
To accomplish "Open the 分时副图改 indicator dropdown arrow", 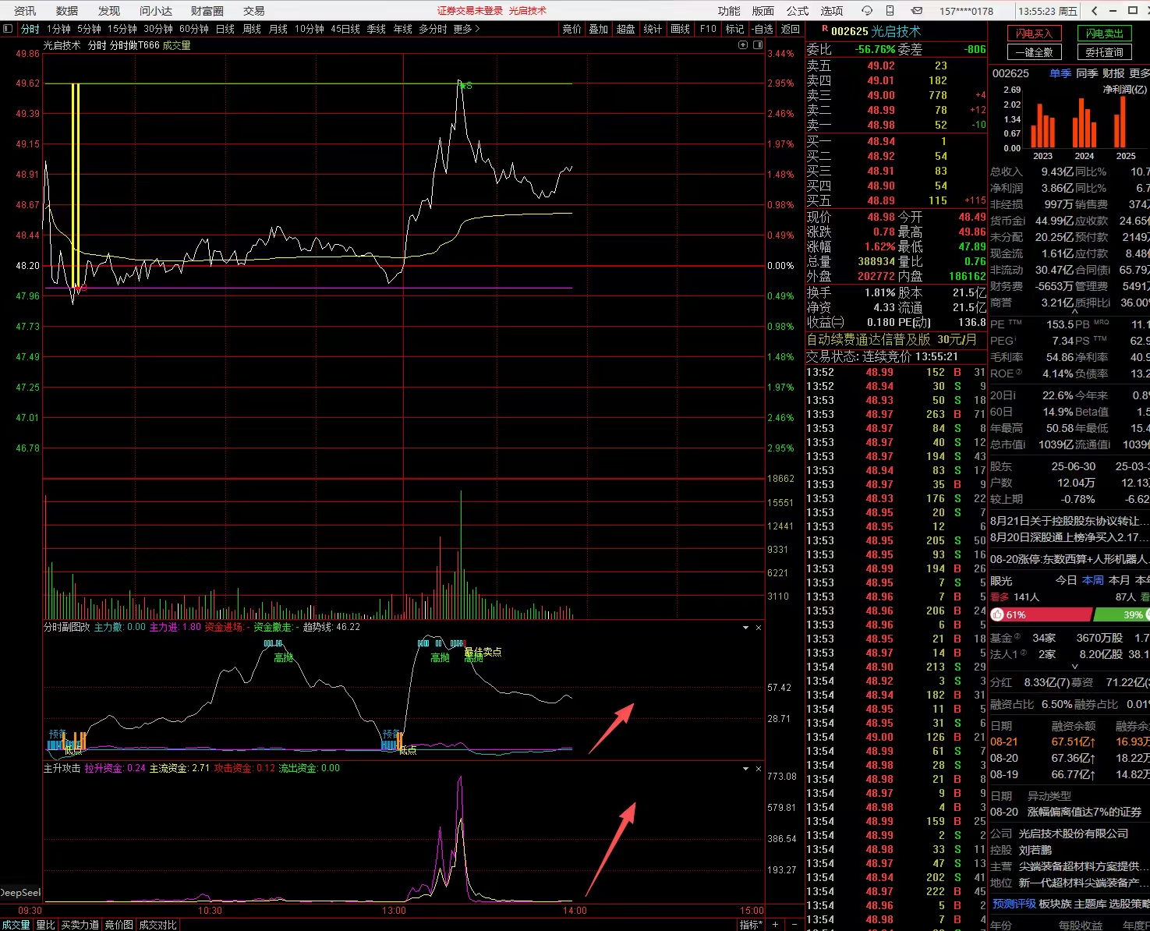I will click(745, 628).
